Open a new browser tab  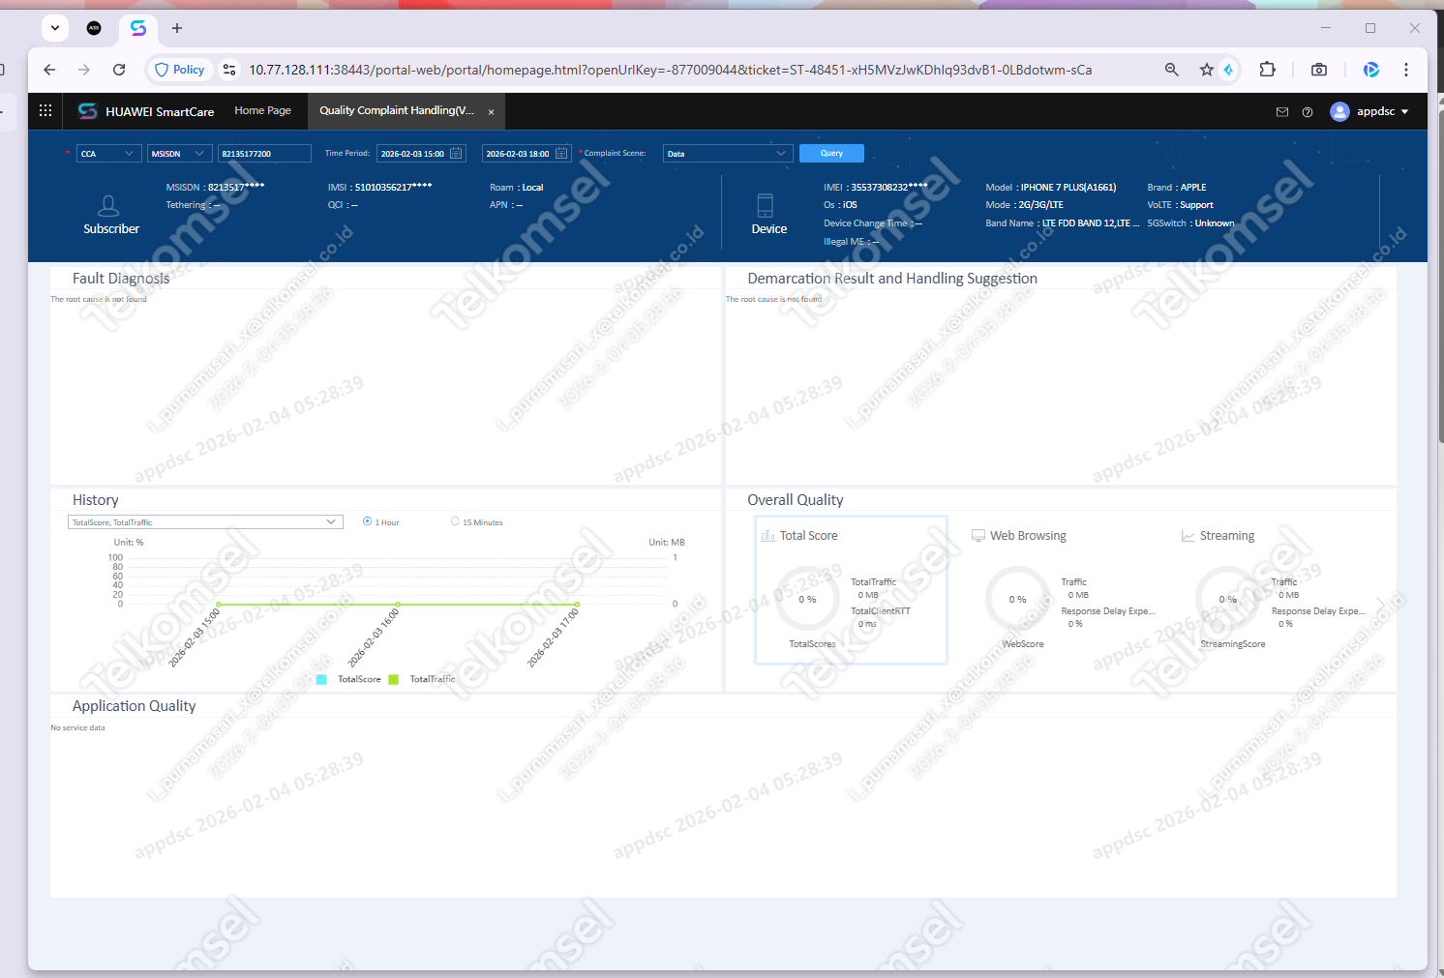177,28
